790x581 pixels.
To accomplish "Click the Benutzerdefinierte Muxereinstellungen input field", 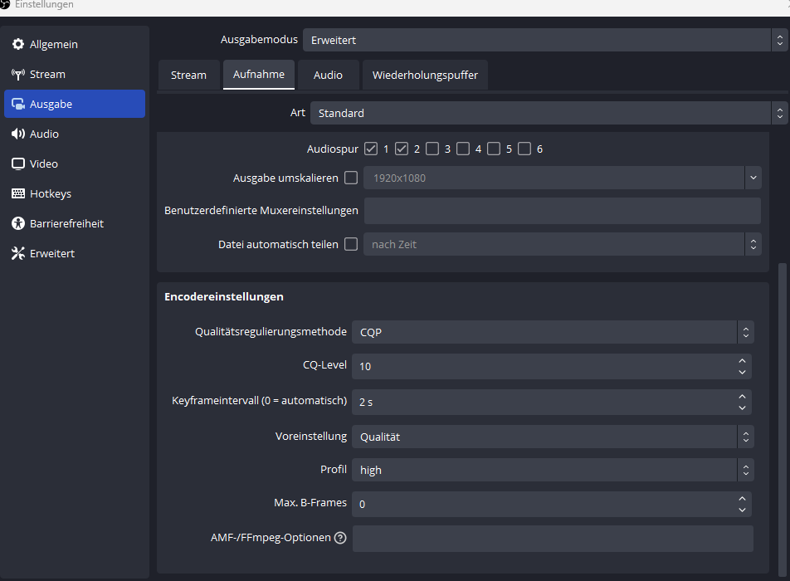I will (563, 211).
